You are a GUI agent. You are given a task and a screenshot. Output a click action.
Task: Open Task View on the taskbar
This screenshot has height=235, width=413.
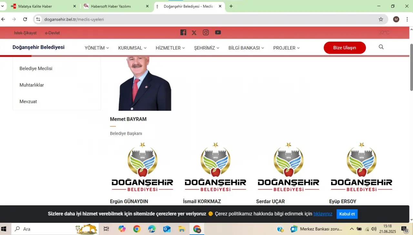106,229
